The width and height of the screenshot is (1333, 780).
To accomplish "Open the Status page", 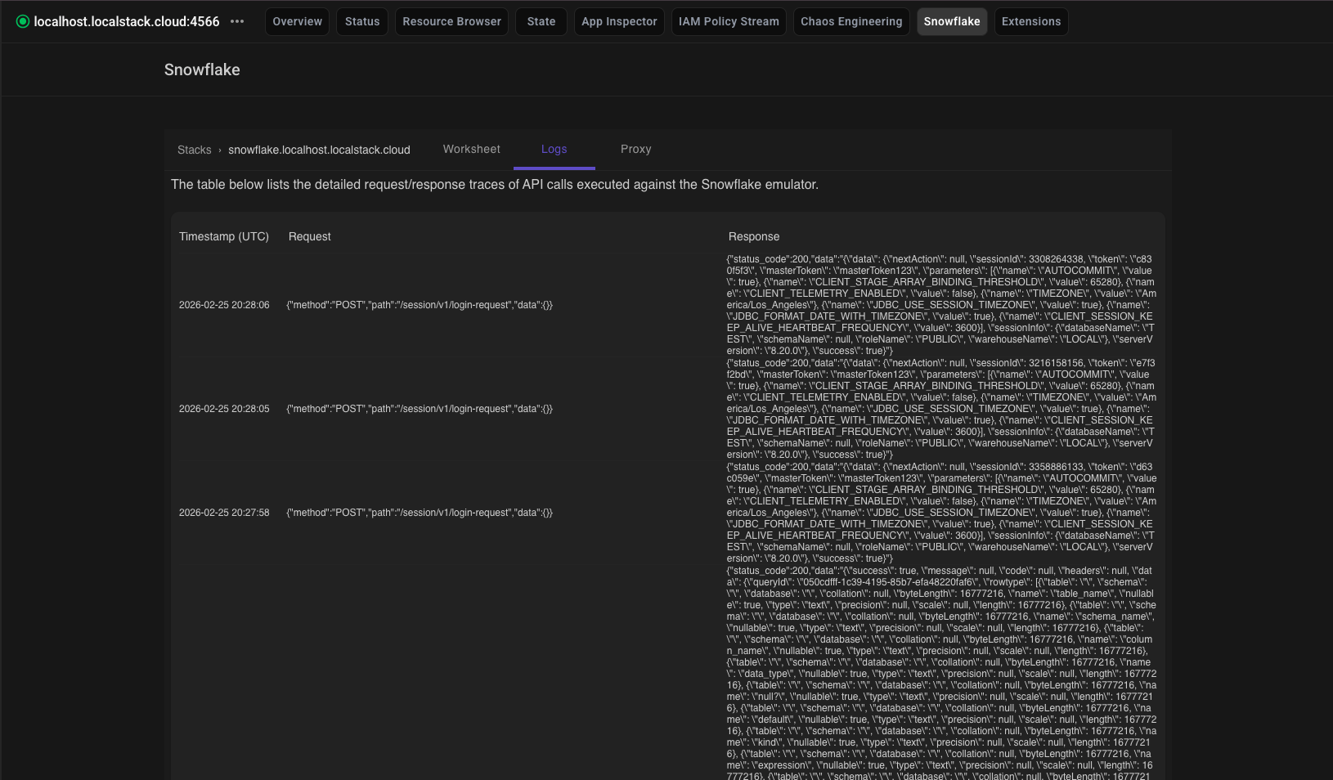I will pos(361,21).
